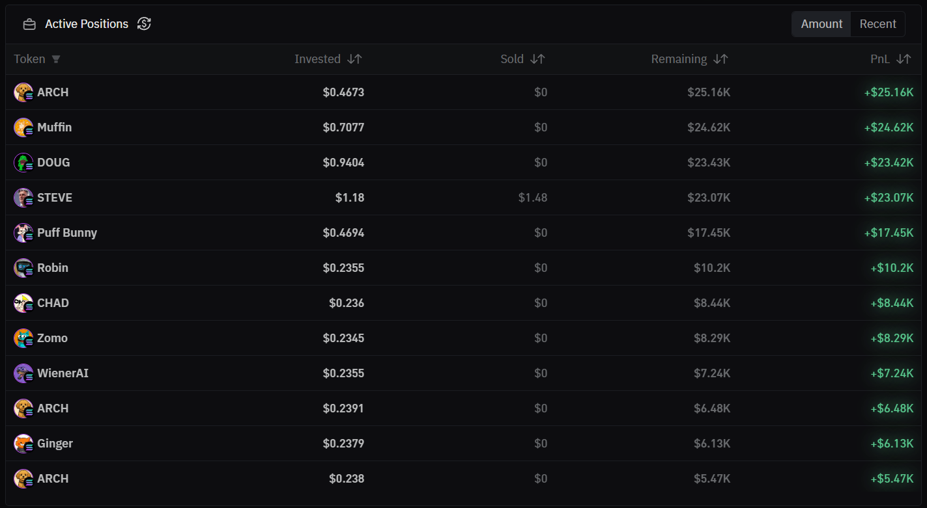Image resolution: width=927 pixels, height=508 pixels.
Task: Click the Muffin token avatar icon
Action: coord(23,127)
